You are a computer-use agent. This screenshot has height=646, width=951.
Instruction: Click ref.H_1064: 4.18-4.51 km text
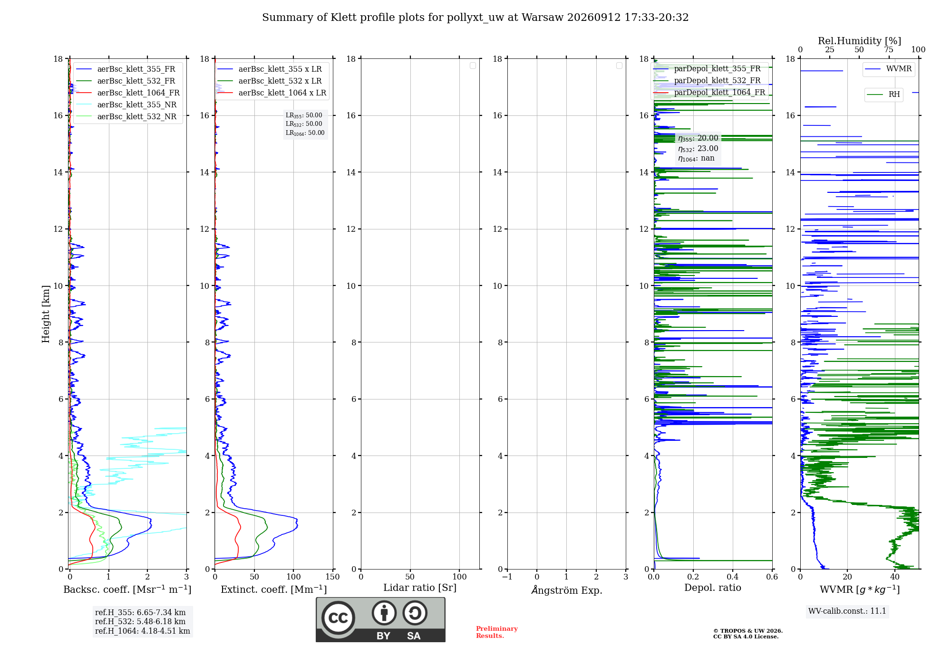(x=143, y=631)
